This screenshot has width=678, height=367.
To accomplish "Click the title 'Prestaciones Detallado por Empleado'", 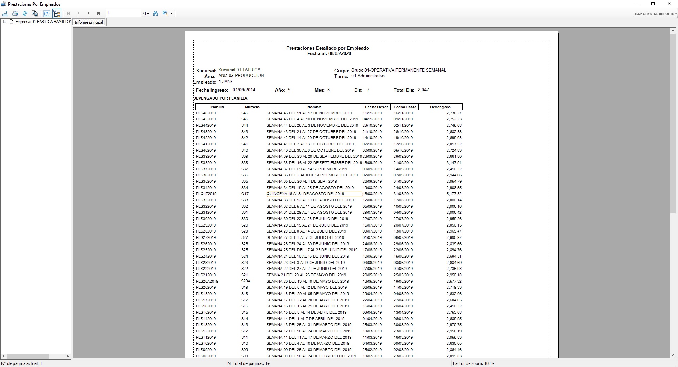I will [327, 48].
